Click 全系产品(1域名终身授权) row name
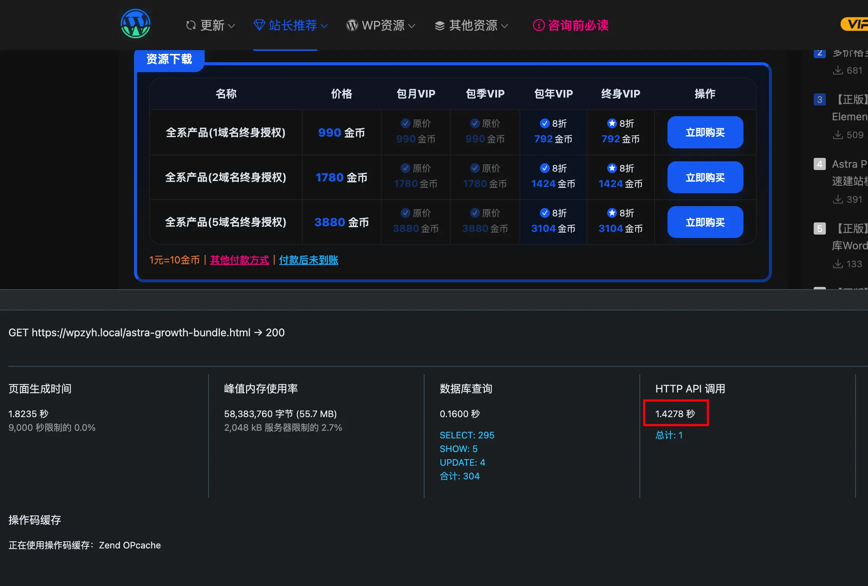 tap(226, 132)
